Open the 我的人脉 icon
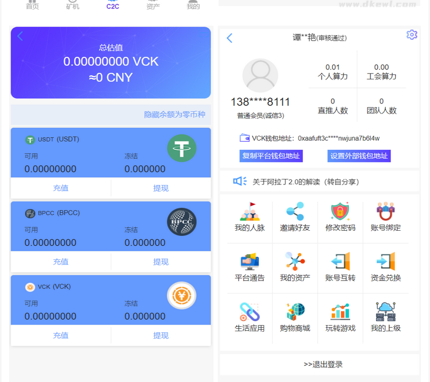The image size is (430, 382). 250,212
